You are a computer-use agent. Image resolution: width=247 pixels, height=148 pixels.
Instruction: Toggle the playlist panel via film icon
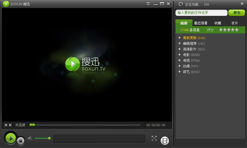[x=165, y=141]
